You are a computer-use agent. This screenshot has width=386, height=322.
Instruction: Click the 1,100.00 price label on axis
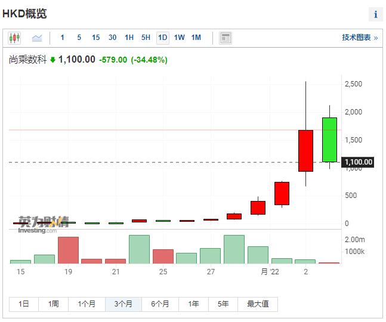coord(359,162)
